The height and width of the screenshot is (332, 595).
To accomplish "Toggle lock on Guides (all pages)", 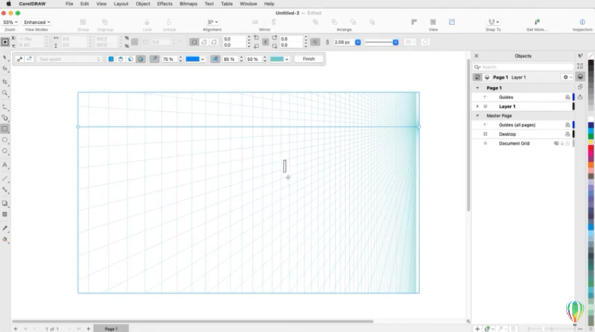I will [x=568, y=125].
